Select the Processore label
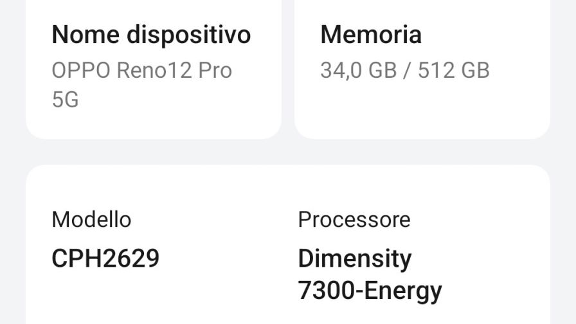Image resolution: width=576 pixels, height=324 pixels. pyautogui.click(x=354, y=220)
